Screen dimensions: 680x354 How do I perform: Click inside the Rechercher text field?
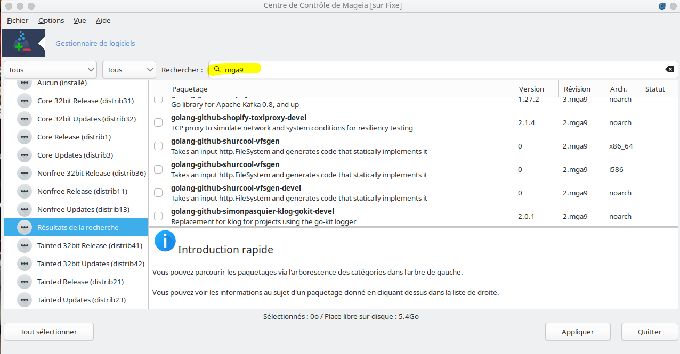tap(442, 69)
